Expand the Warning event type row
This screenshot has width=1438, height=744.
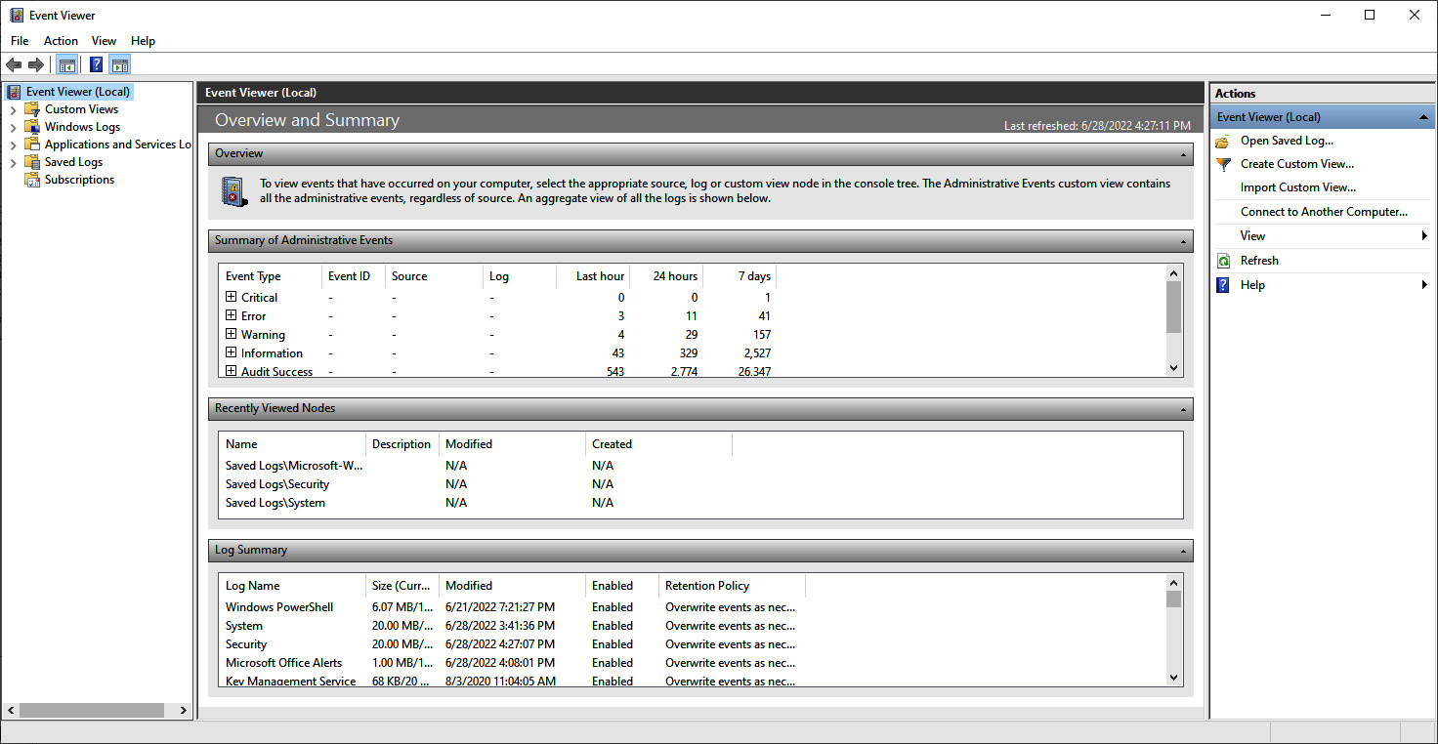[232, 334]
